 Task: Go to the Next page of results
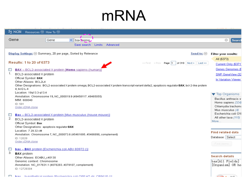pyautogui.click(x=190, y=63)
